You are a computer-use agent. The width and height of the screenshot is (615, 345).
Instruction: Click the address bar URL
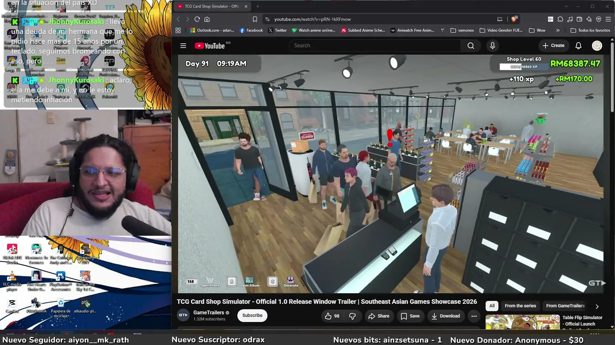[312, 19]
